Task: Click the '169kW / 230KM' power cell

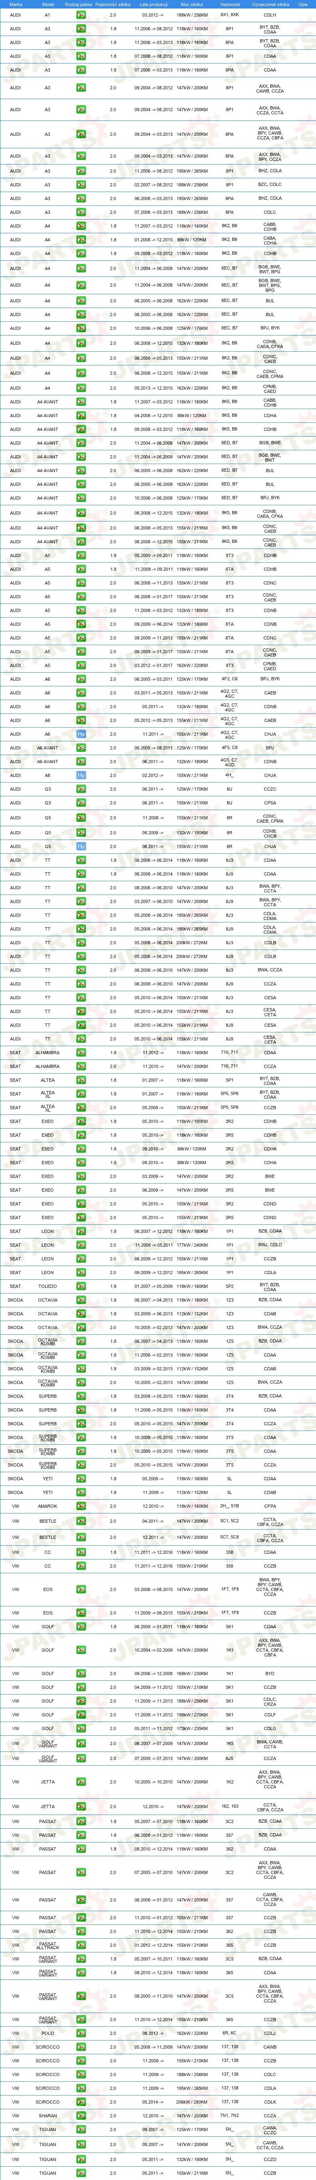Action: click(192, 1674)
